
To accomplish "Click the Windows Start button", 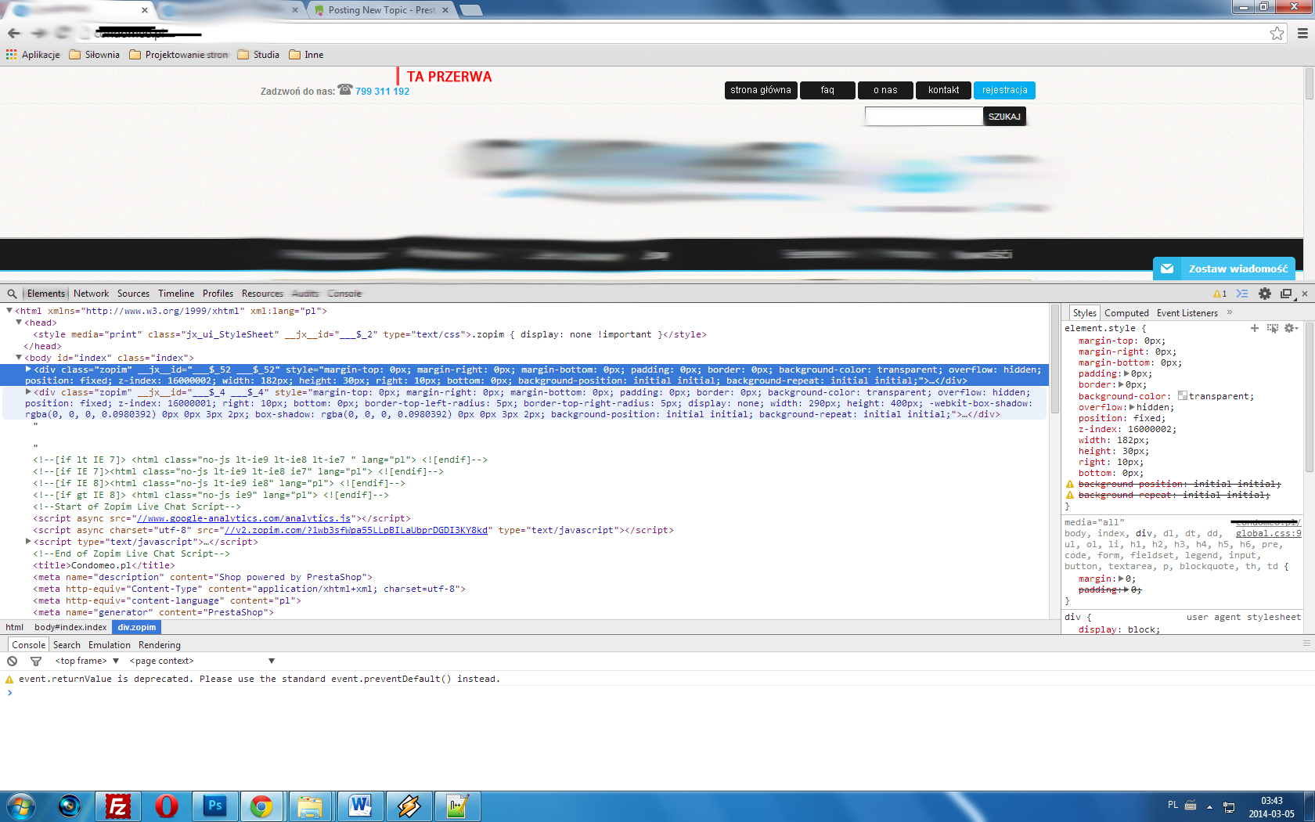I will (21, 806).
